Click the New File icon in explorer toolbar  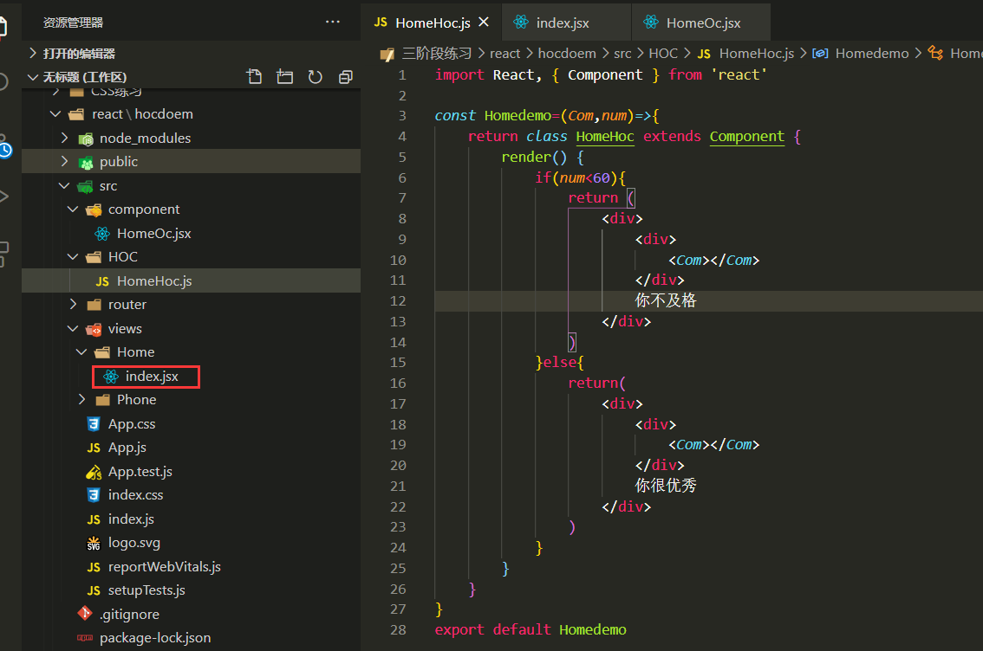[254, 77]
